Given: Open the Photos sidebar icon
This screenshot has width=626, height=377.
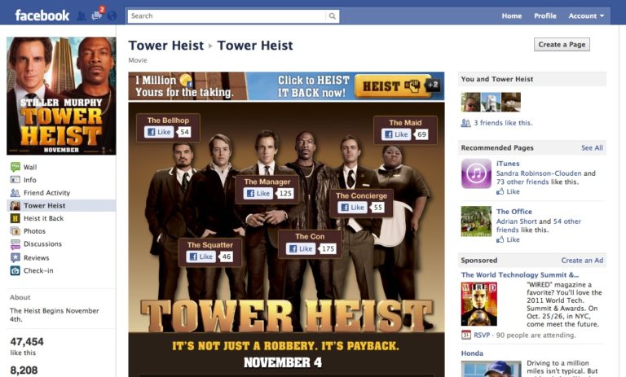Looking at the screenshot, I should pos(15,231).
